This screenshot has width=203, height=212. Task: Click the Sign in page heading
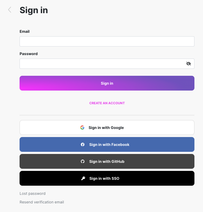[34, 10]
